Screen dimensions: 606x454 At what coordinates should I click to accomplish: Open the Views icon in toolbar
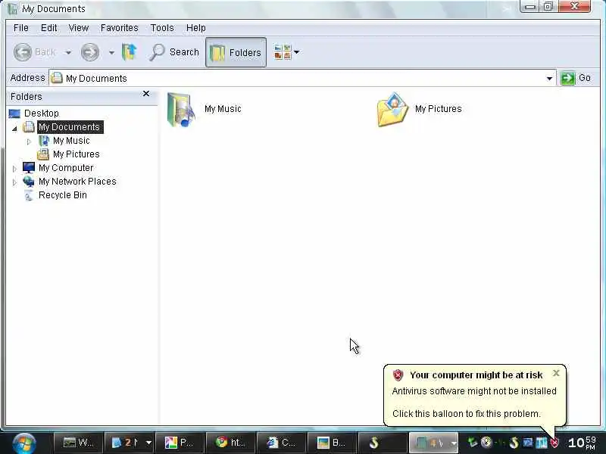click(283, 52)
